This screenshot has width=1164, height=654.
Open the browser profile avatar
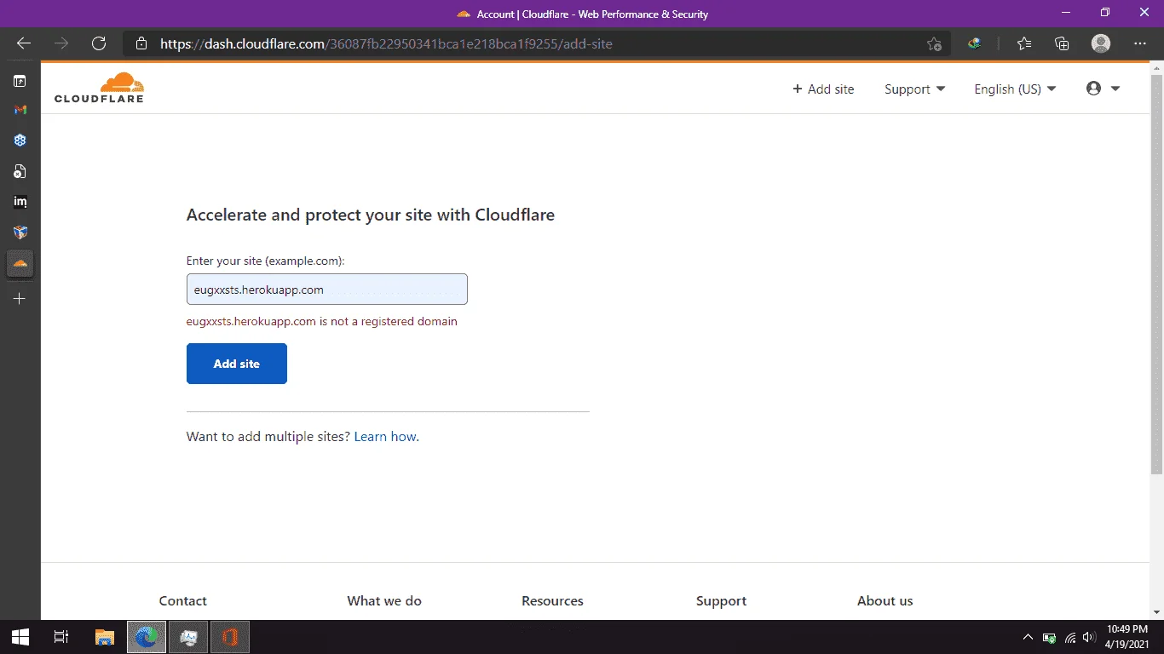point(1101,43)
